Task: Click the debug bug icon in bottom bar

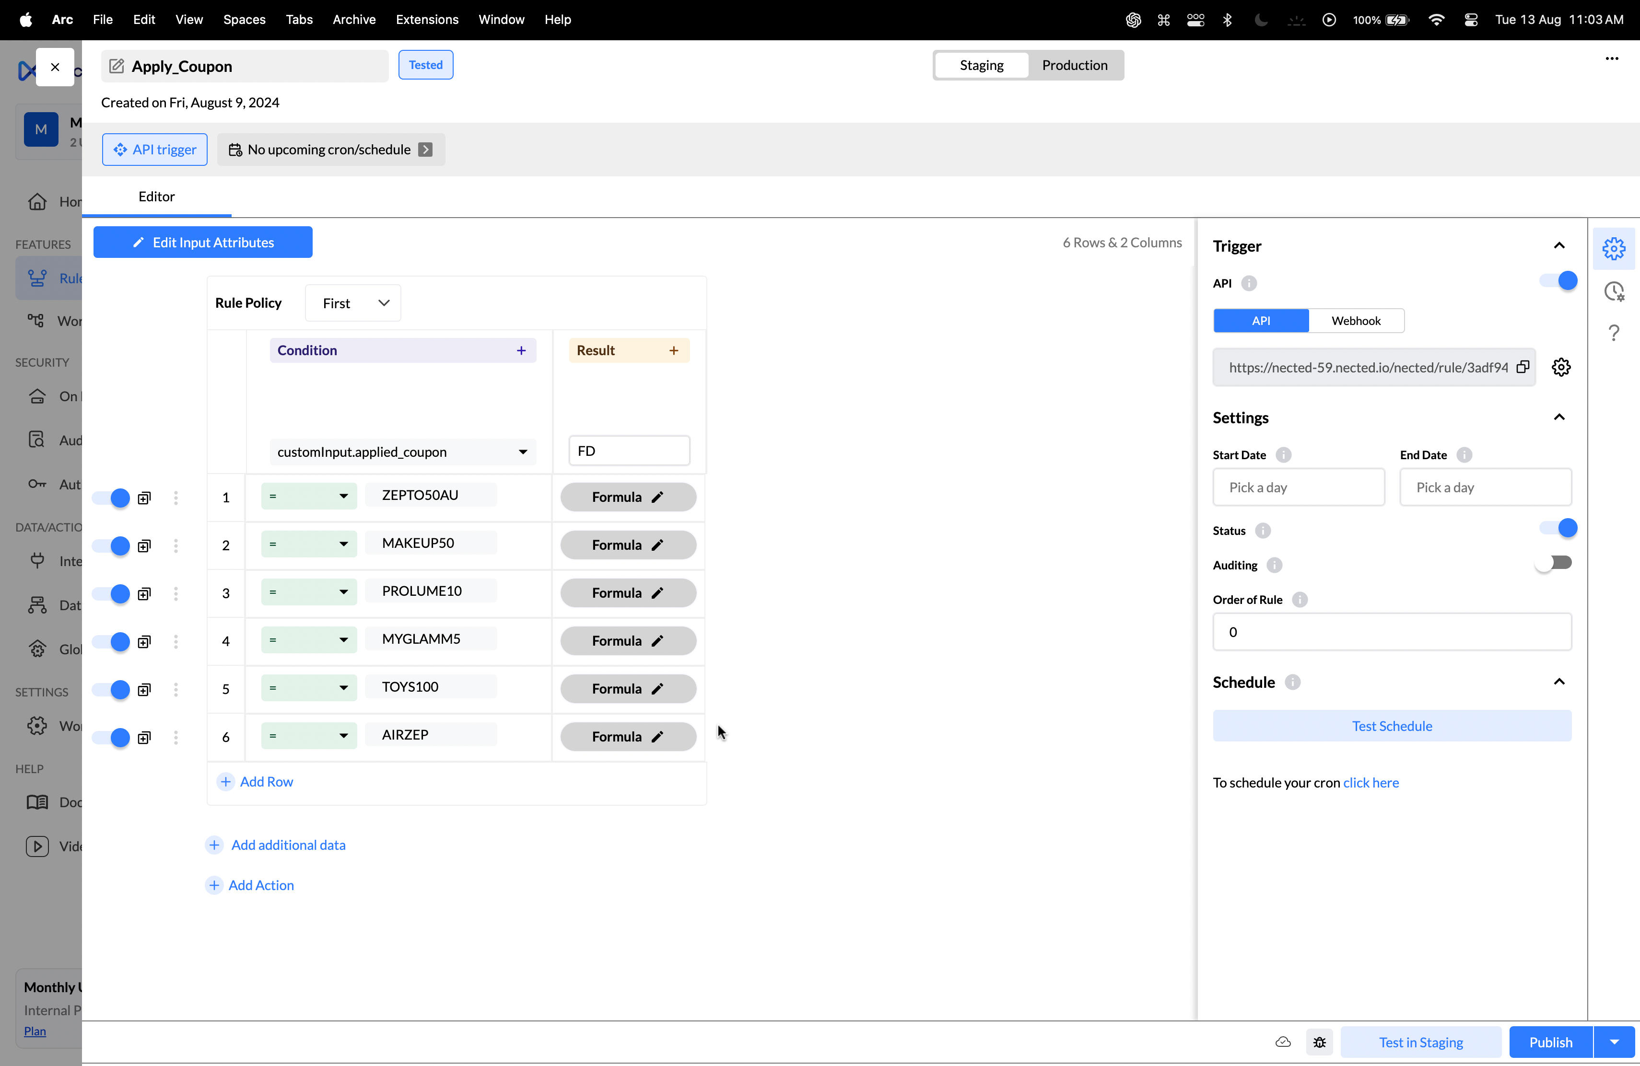Action: tap(1319, 1042)
